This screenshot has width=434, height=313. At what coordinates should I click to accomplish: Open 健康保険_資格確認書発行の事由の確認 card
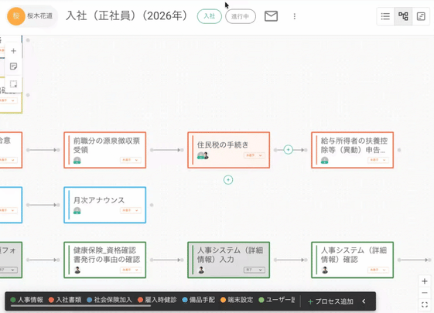tap(105, 260)
